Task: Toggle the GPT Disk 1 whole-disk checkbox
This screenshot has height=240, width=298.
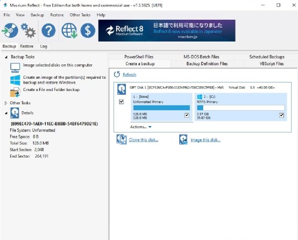Action: pos(121,102)
